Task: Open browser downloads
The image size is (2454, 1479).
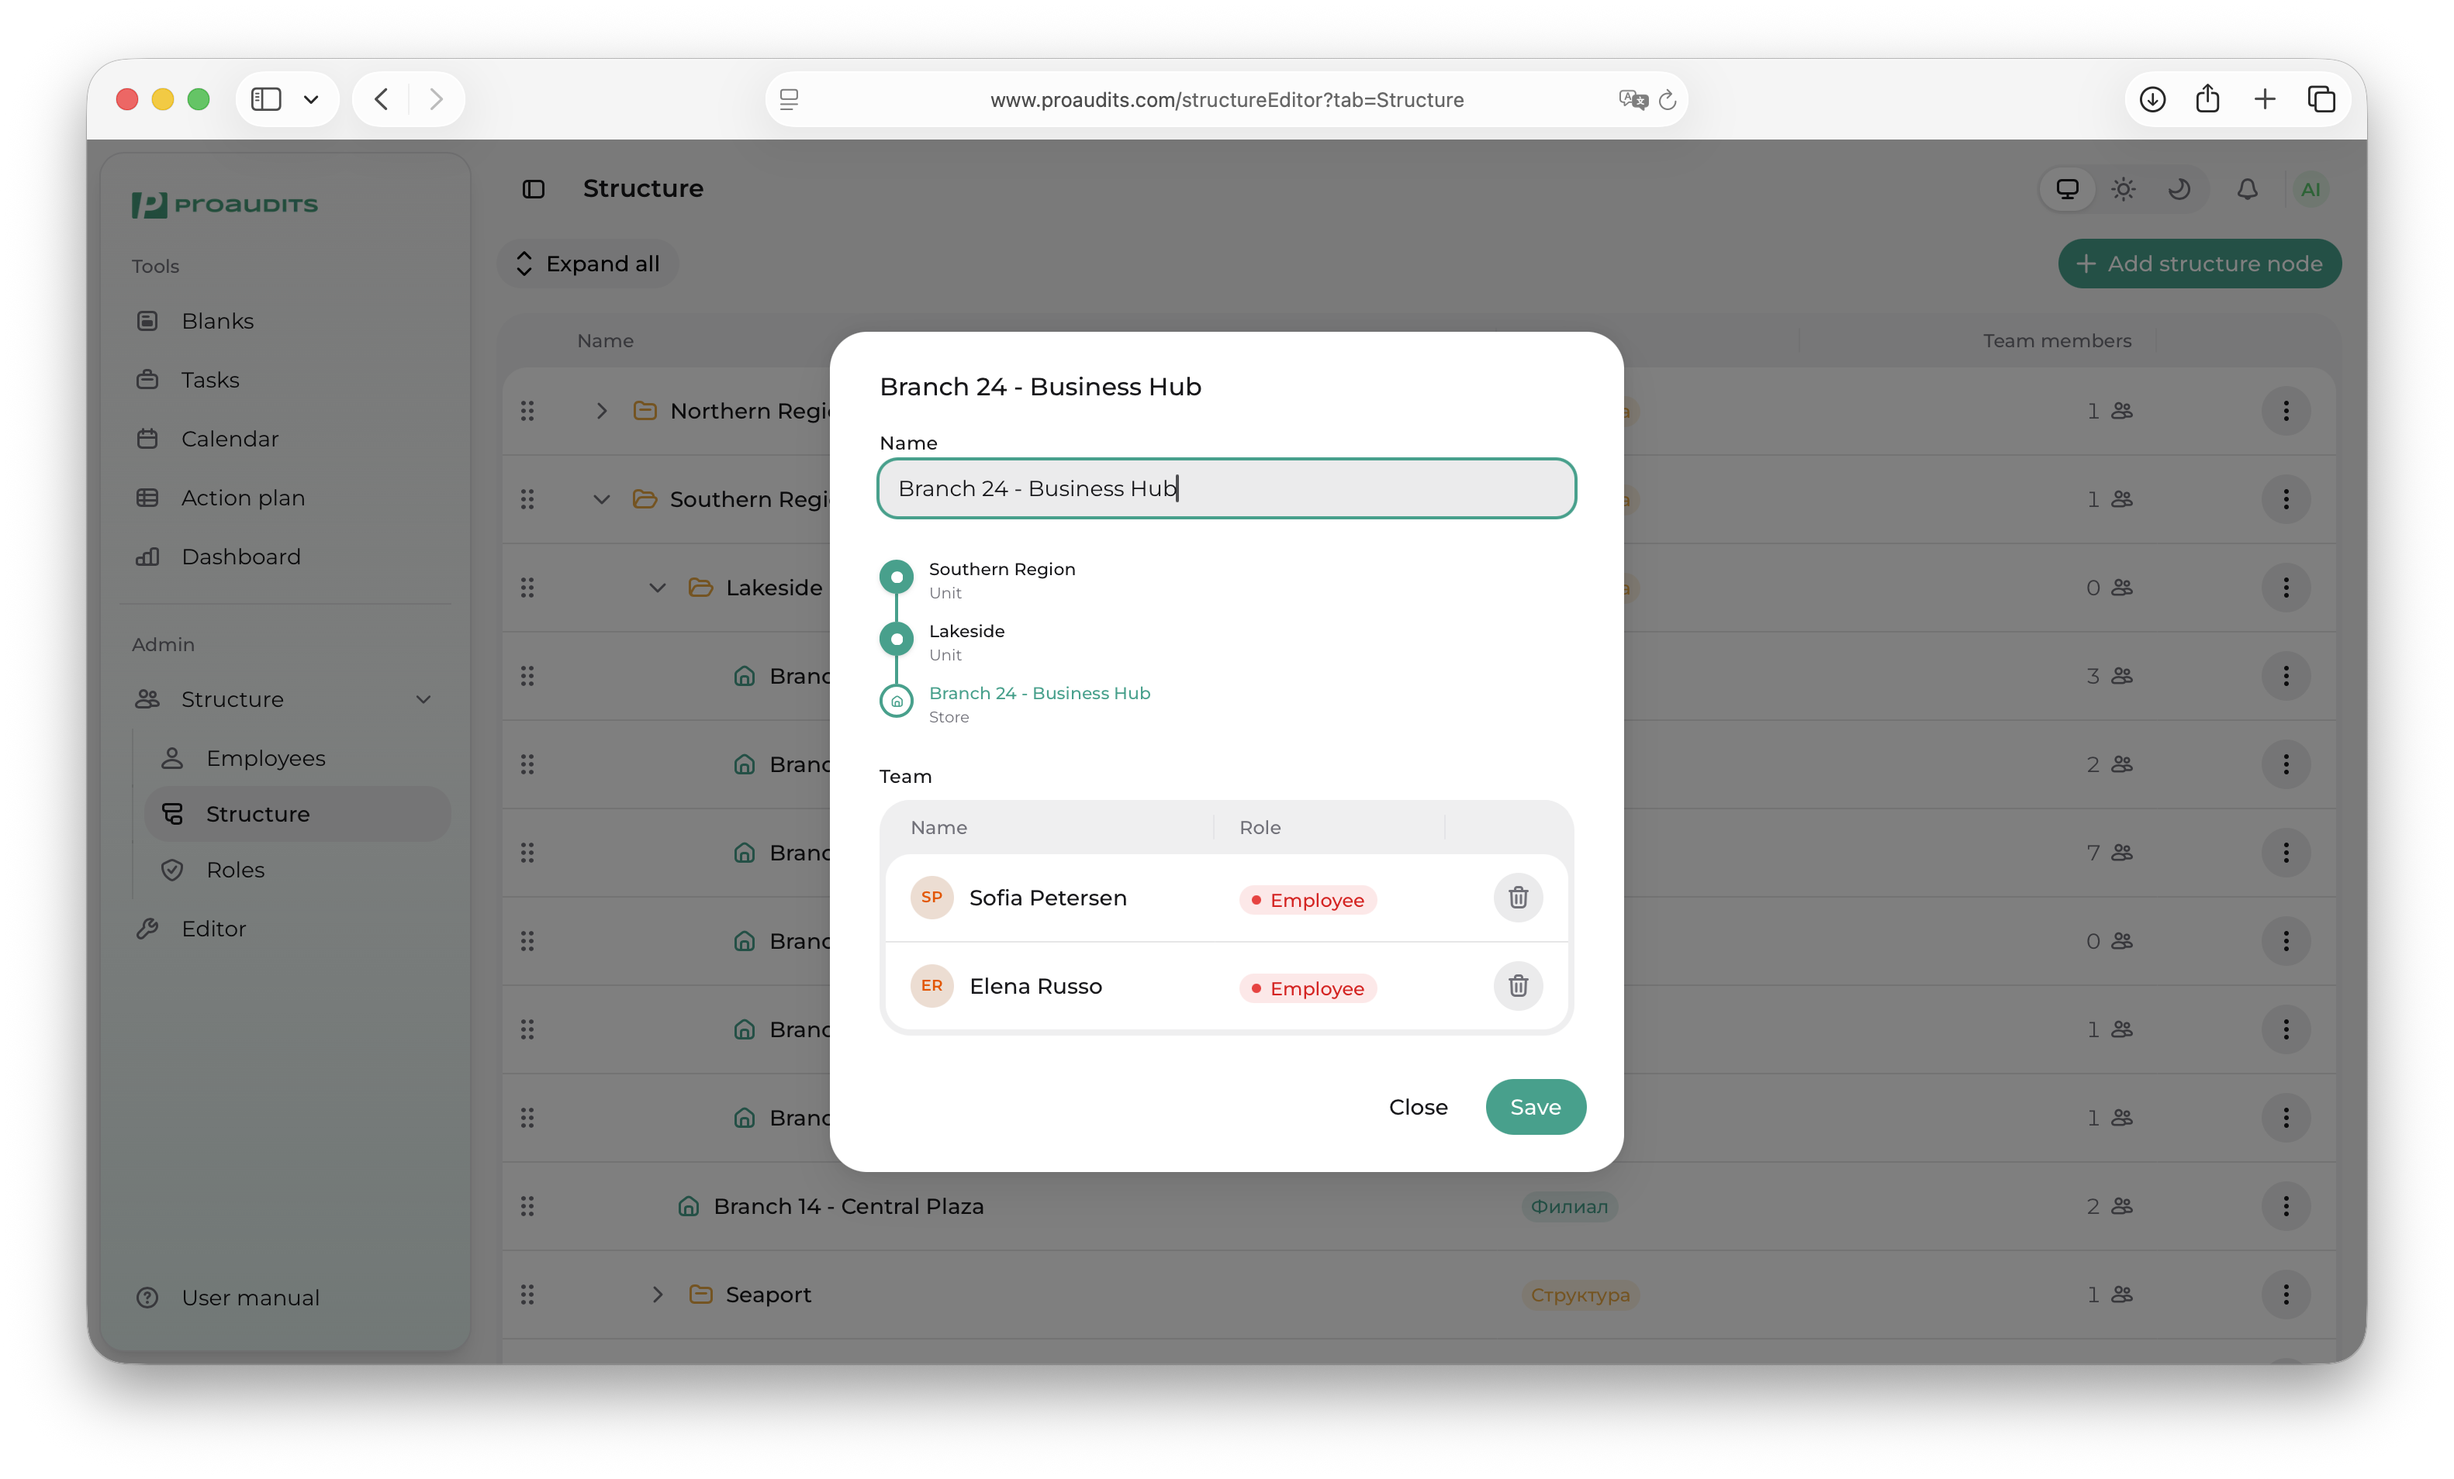Action: point(2152,98)
